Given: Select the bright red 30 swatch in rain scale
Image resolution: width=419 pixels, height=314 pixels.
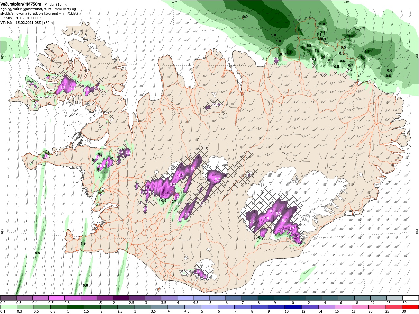Looking at the screenshot, I should [410, 307].
